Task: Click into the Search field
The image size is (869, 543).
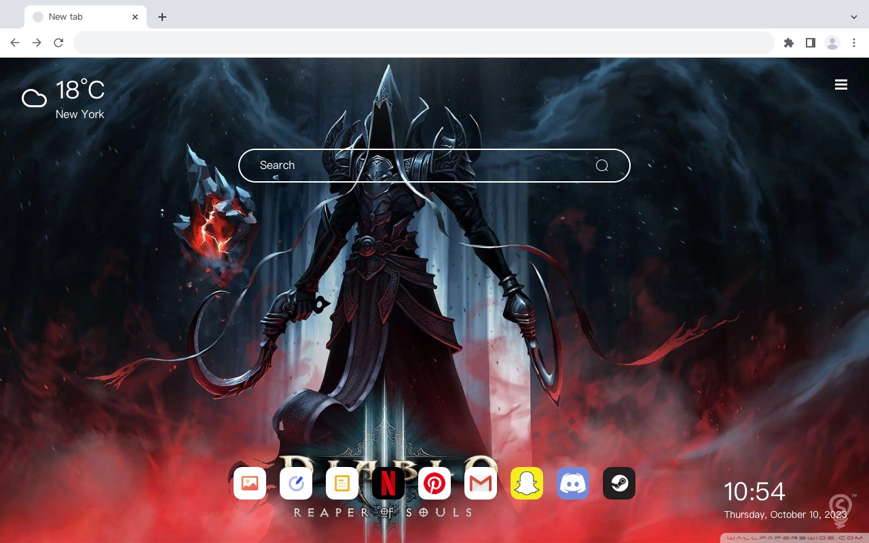Action: 434,166
